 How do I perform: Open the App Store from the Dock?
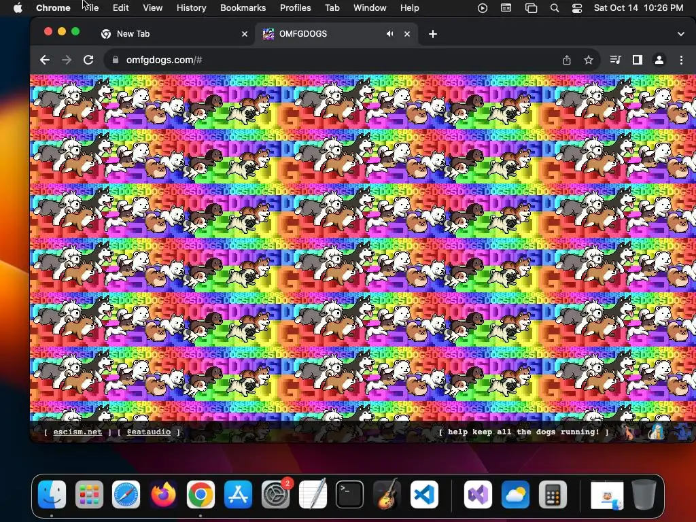[x=238, y=494]
